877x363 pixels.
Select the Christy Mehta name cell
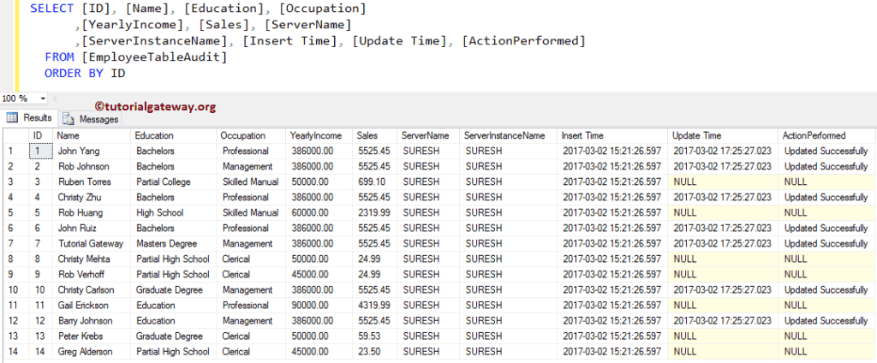pyautogui.click(x=92, y=259)
